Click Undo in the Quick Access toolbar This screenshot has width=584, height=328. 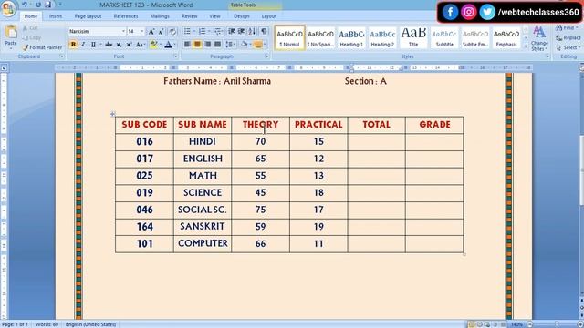(x=25, y=5)
